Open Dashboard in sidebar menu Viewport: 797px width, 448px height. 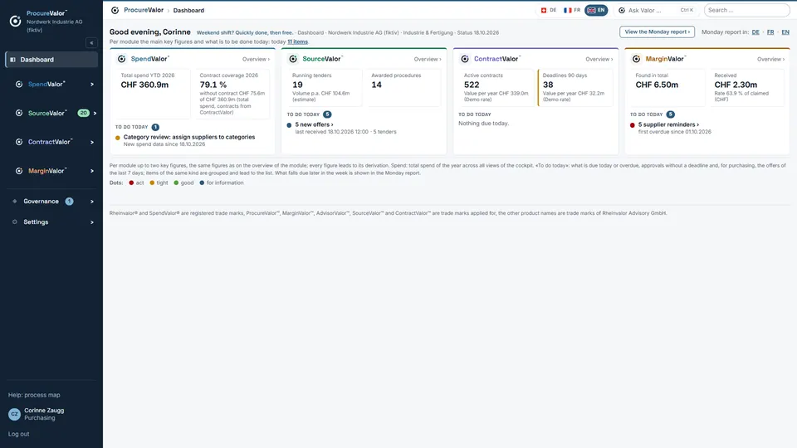point(51,60)
